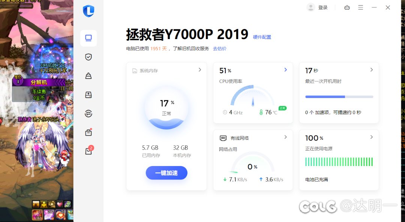Expand the CPU使用率 card chevron
Image resolution: width=405 pixels, height=222 pixels.
point(285,69)
